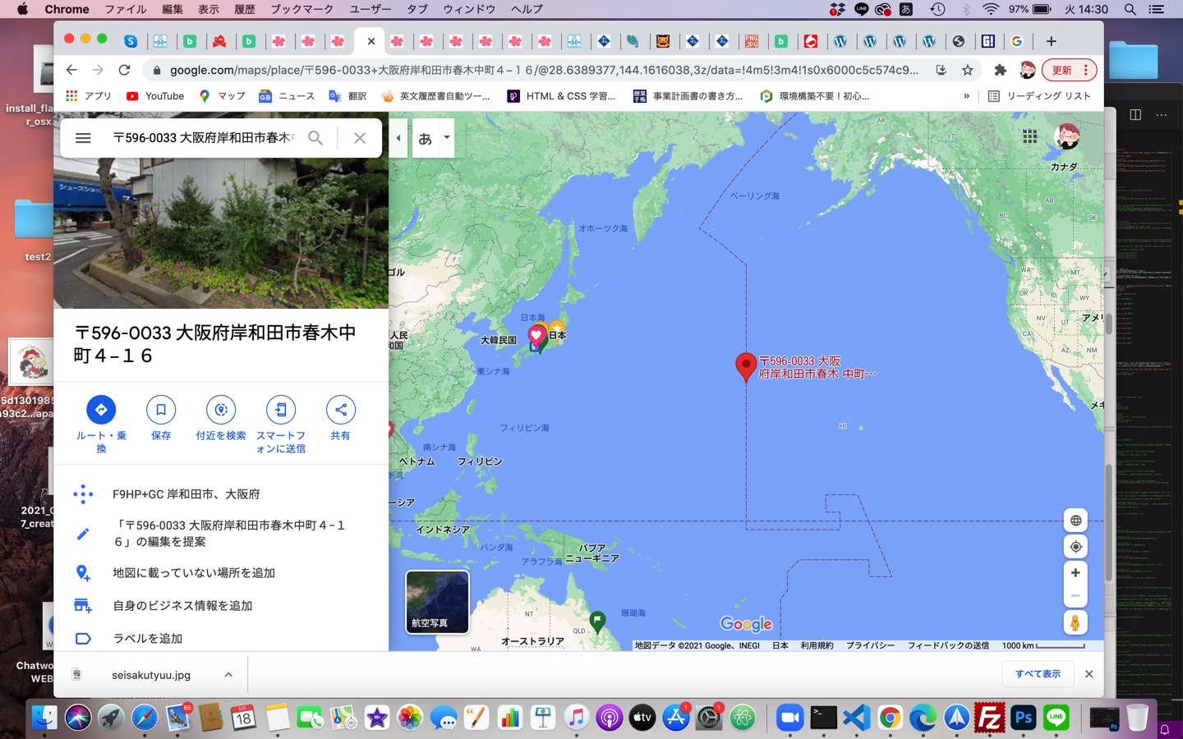Click the search magnifier in Maps

(315, 138)
